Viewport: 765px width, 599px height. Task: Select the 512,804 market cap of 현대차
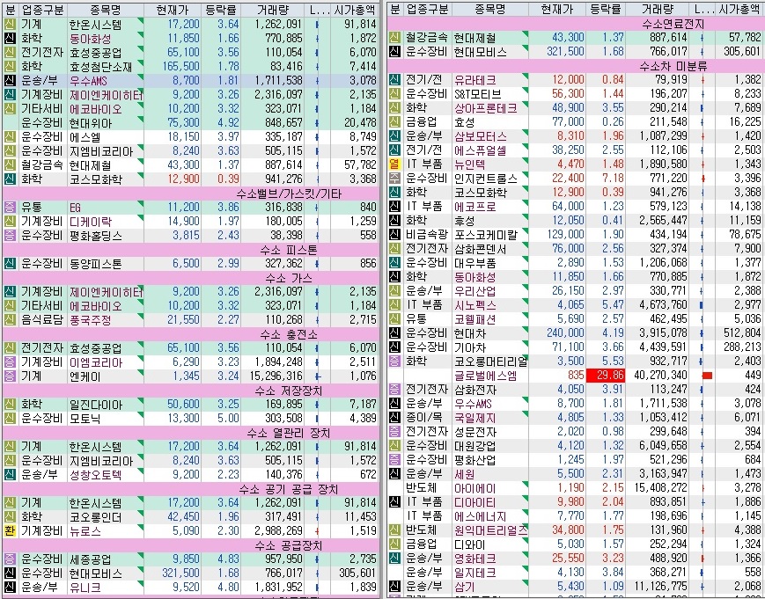coord(742,332)
